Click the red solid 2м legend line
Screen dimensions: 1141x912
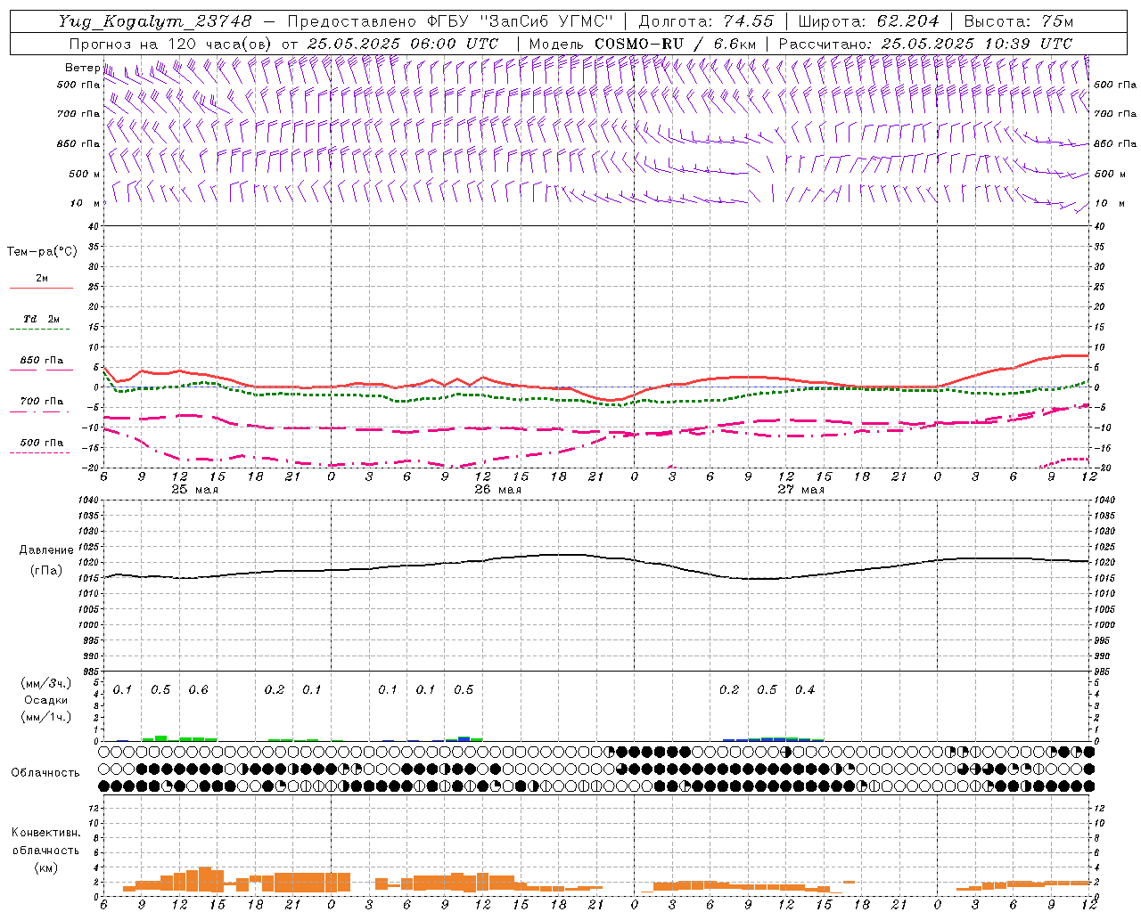point(41,288)
